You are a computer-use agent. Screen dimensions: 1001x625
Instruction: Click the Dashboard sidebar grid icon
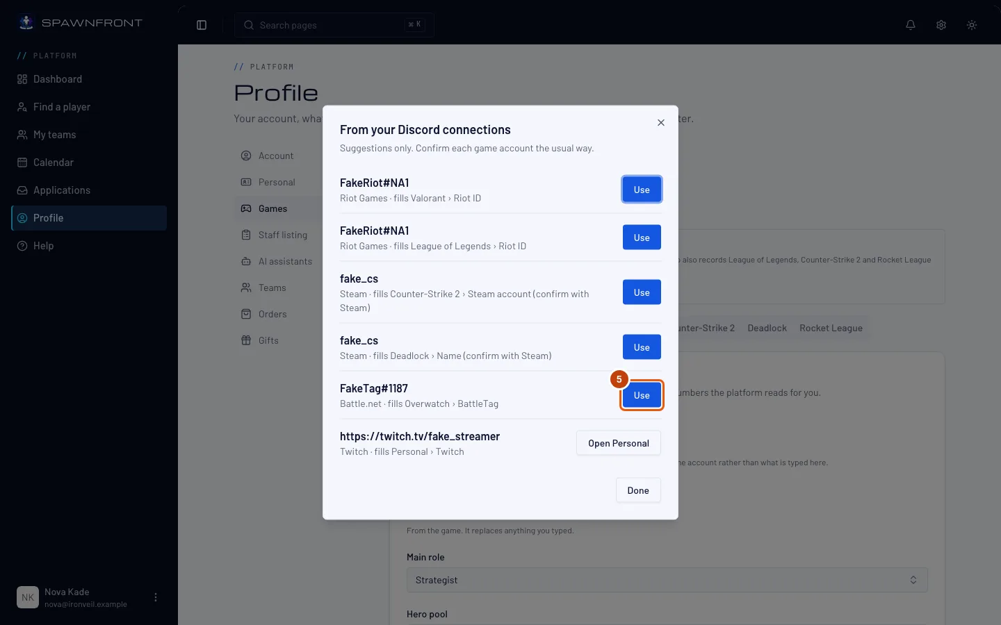click(22, 79)
